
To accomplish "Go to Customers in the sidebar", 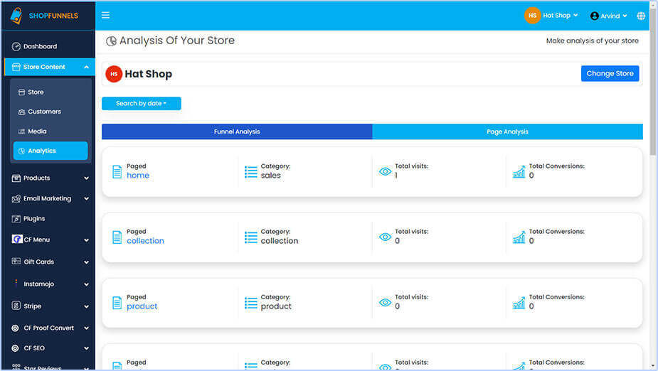I will click(44, 112).
